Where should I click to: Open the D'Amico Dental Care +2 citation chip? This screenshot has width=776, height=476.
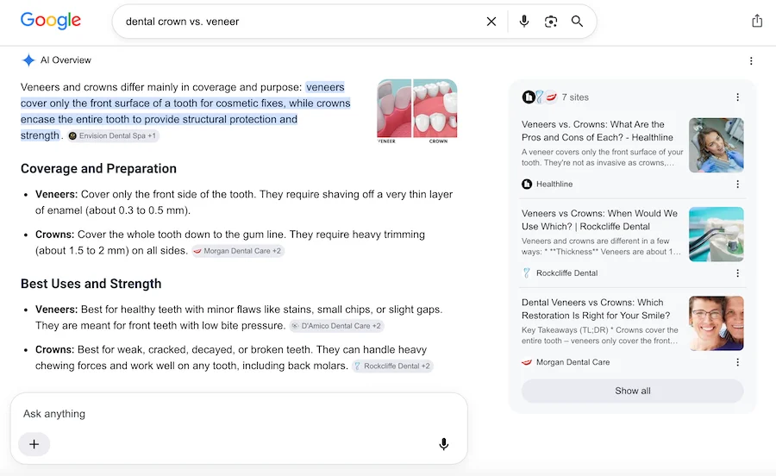pyautogui.click(x=336, y=326)
